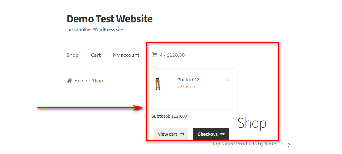Click the house icon in breadcrumb

click(x=69, y=81)
